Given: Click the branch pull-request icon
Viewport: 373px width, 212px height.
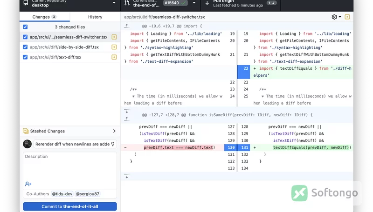Looking at the screenshot, I should tap(127, 3).
